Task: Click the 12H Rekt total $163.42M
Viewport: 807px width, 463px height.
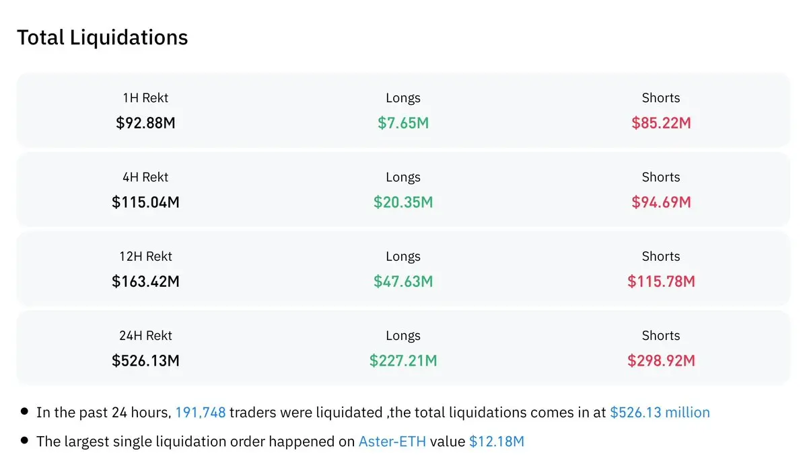Action: pos(145,282)
